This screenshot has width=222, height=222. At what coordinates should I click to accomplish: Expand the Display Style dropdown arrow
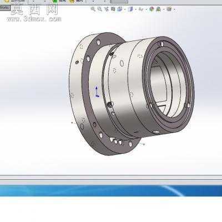136,9
